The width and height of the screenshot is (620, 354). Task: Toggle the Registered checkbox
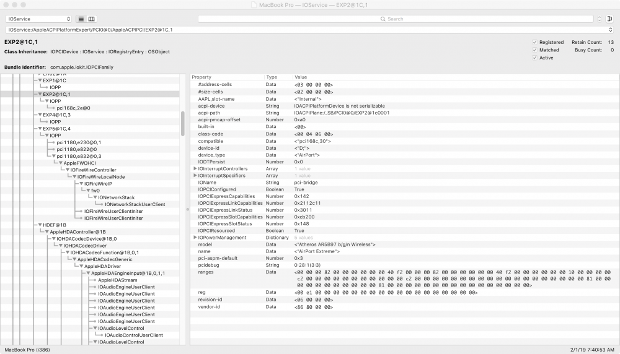[x=534, y=42]
